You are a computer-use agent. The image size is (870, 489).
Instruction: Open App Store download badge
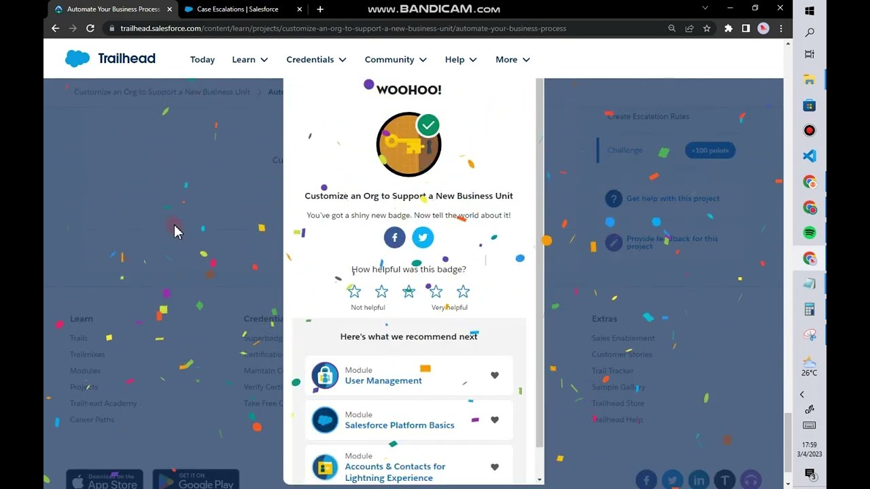coord(105,479)
